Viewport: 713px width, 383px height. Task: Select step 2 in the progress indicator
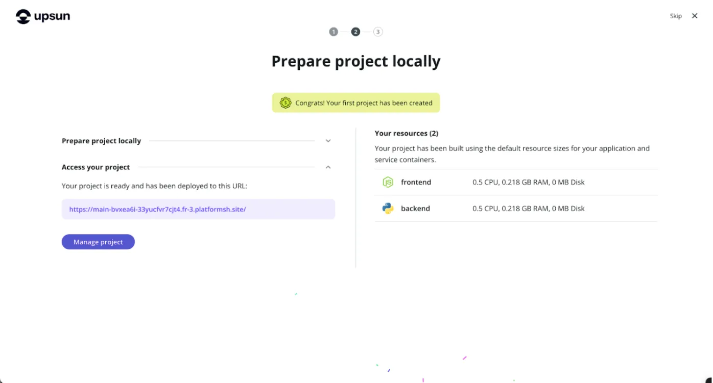[x=355, y=32]
